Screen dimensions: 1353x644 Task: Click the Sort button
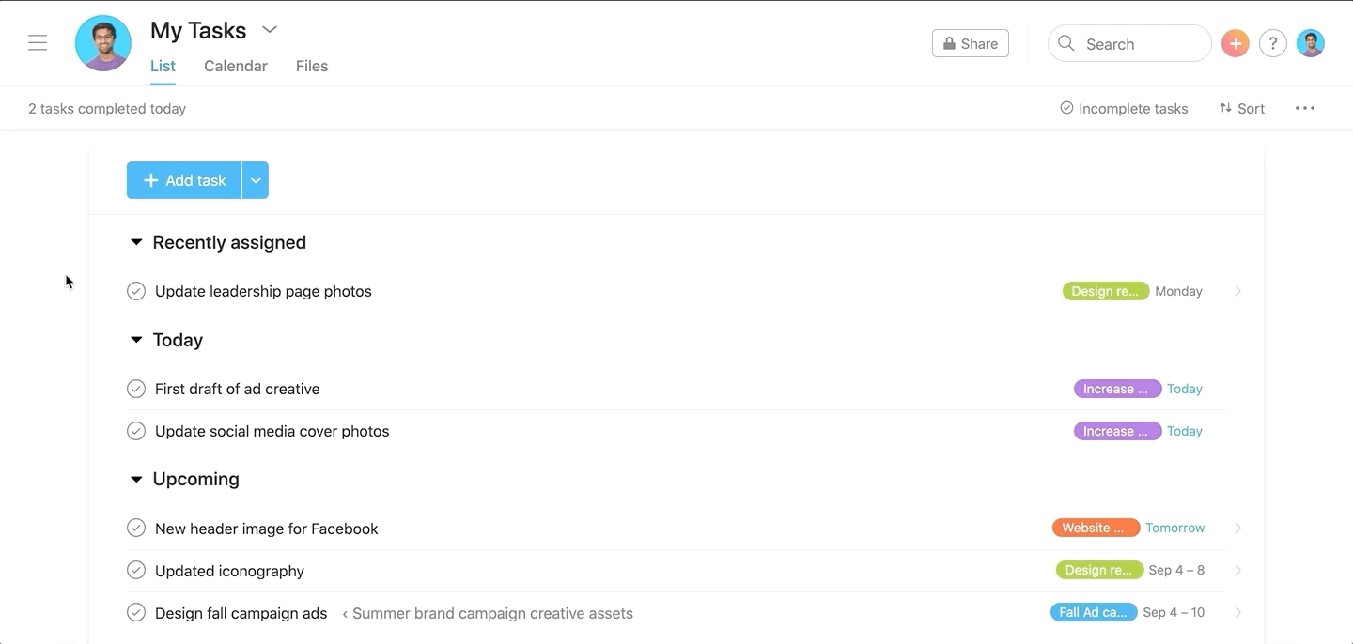click(x=1242, y=109)
